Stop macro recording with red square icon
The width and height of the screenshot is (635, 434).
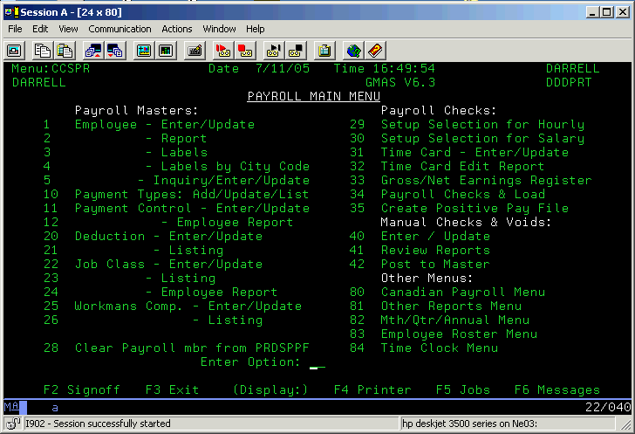(x=245, y=50)
